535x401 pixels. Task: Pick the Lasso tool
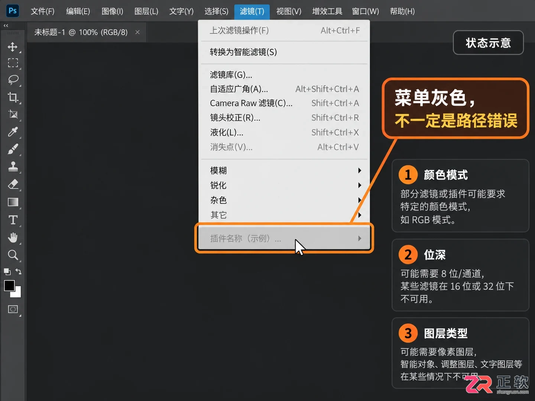[13, 80]
